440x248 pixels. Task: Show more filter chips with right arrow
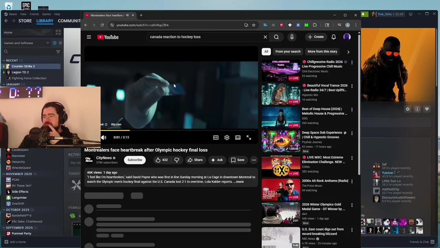click(x=348, y=52)
